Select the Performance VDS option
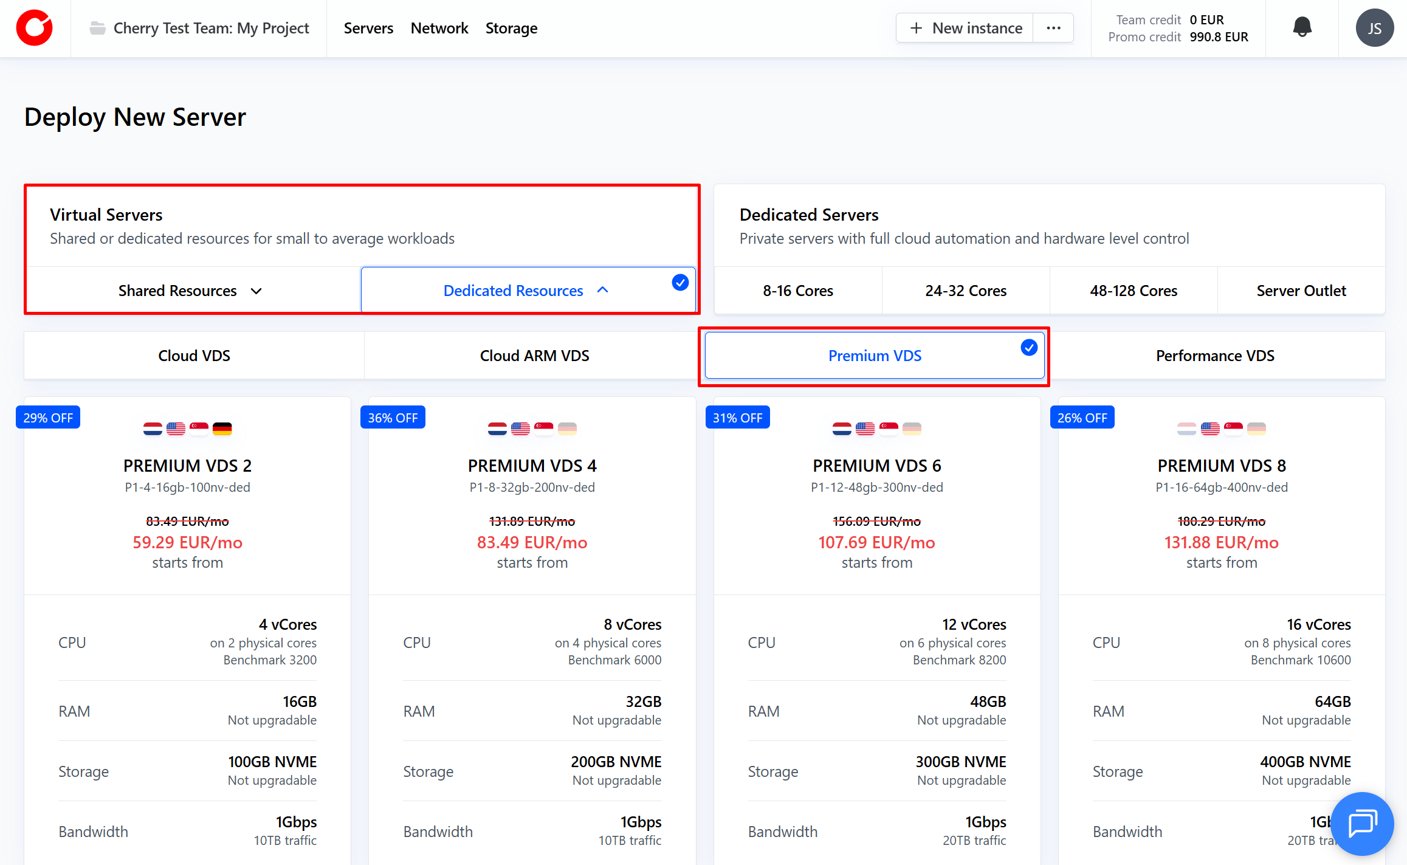 pos(1214,356)
